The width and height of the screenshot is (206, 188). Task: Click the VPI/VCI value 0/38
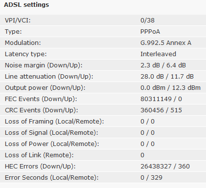pos(147,21)
